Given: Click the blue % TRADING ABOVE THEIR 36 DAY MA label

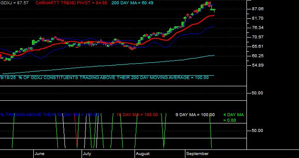Looking at the screenshot, I should tap(50, 115).
